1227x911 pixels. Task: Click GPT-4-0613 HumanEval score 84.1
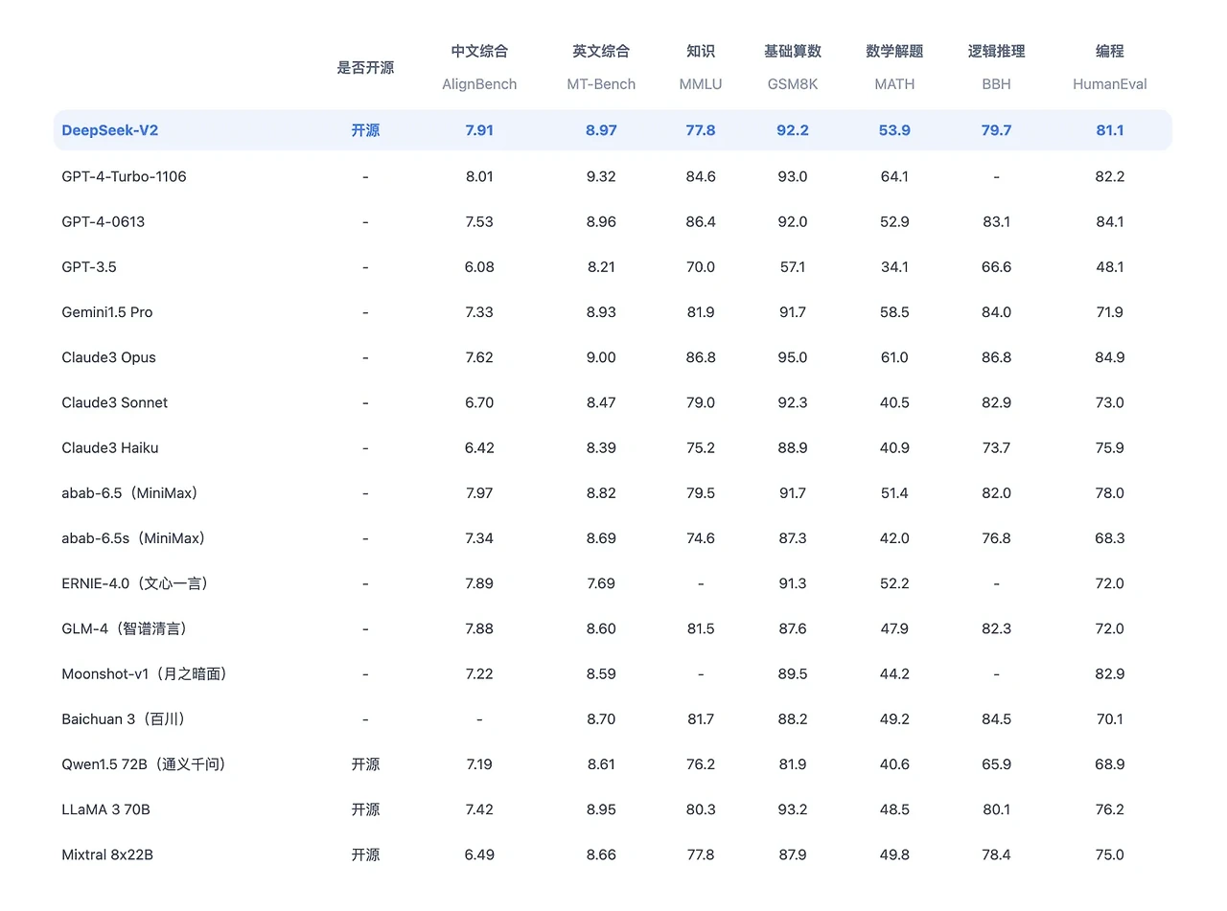coord(1109,221)
